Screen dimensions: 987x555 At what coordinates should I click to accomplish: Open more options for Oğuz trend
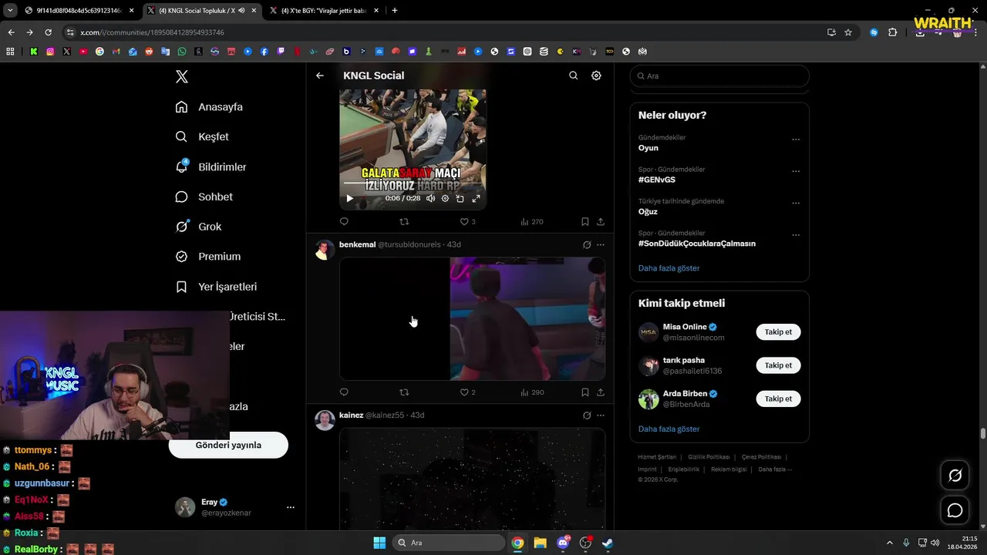point(796,203)
